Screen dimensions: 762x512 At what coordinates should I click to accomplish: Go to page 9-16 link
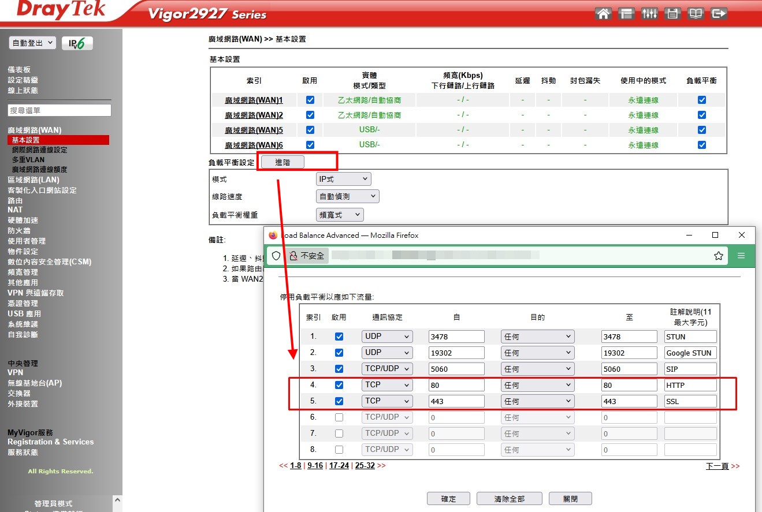click(315, 466)
